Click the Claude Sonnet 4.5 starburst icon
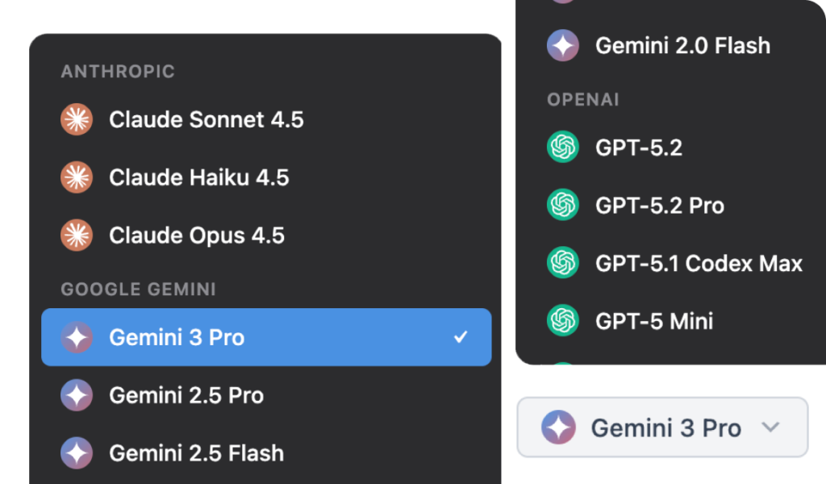The image size is (826, 484). (x=77, y=120)
